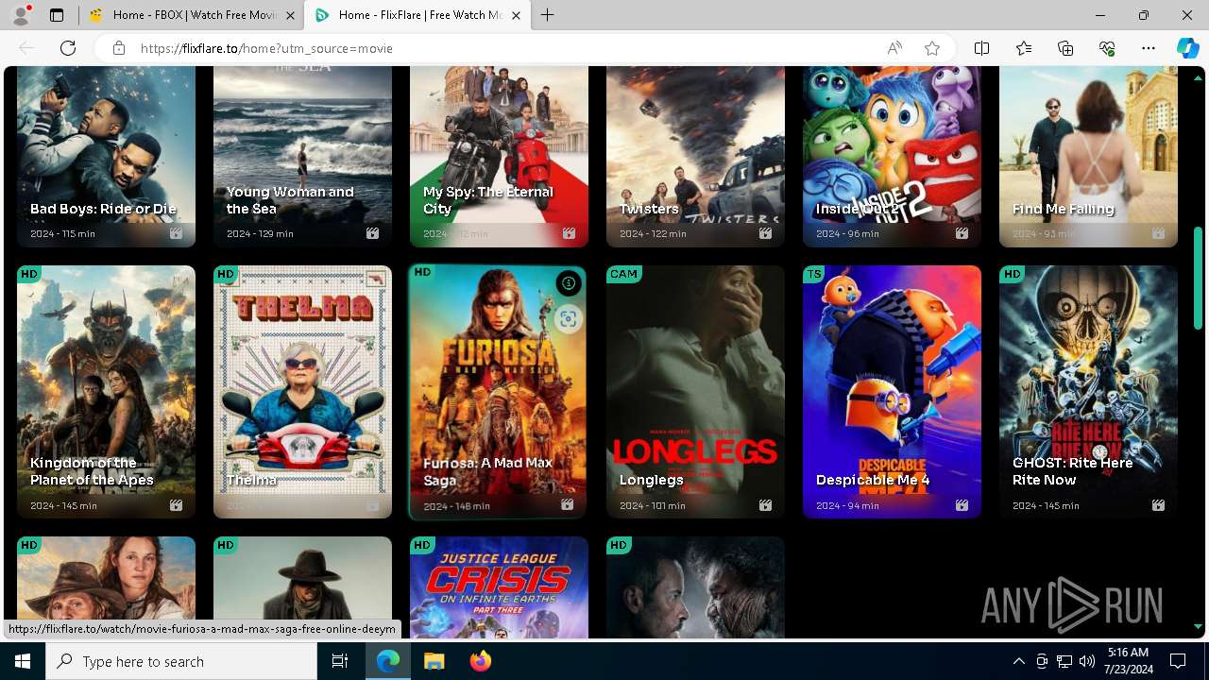Click the woman in cowboy hat poster
1209x680 pixels.
(x=106, y=587)
